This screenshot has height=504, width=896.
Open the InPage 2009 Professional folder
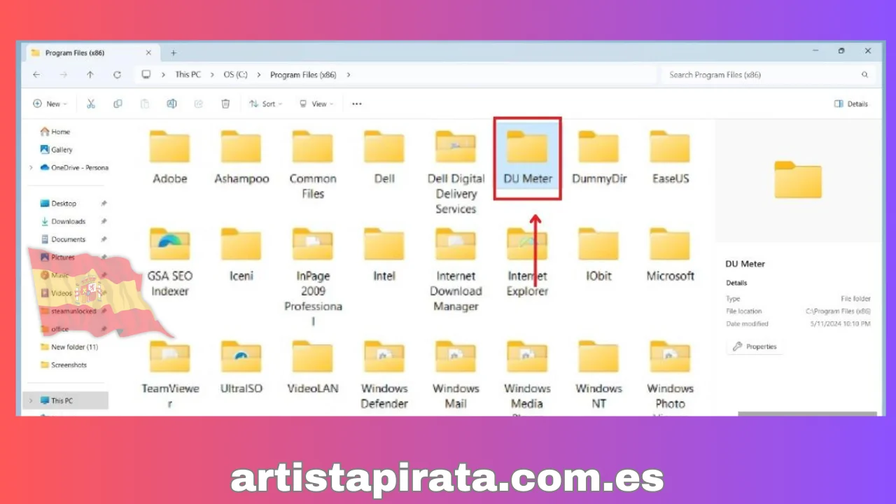point(313,277)
